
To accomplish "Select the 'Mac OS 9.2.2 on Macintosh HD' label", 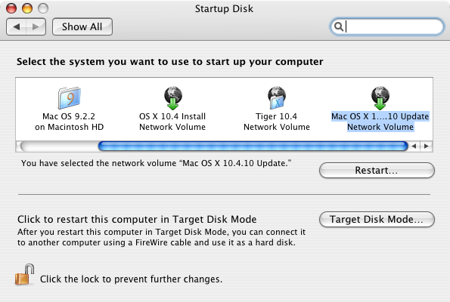I will point(69,122).
